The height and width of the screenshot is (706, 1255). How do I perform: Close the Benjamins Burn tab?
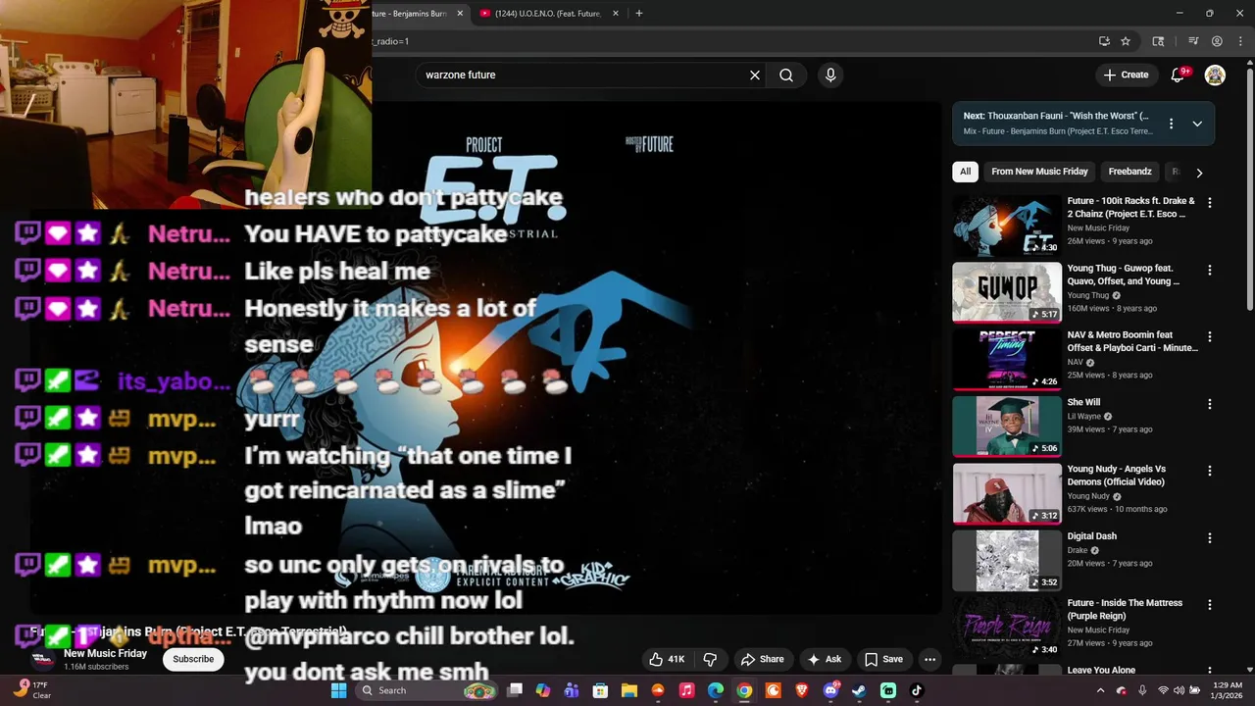[x=460, y=13]
